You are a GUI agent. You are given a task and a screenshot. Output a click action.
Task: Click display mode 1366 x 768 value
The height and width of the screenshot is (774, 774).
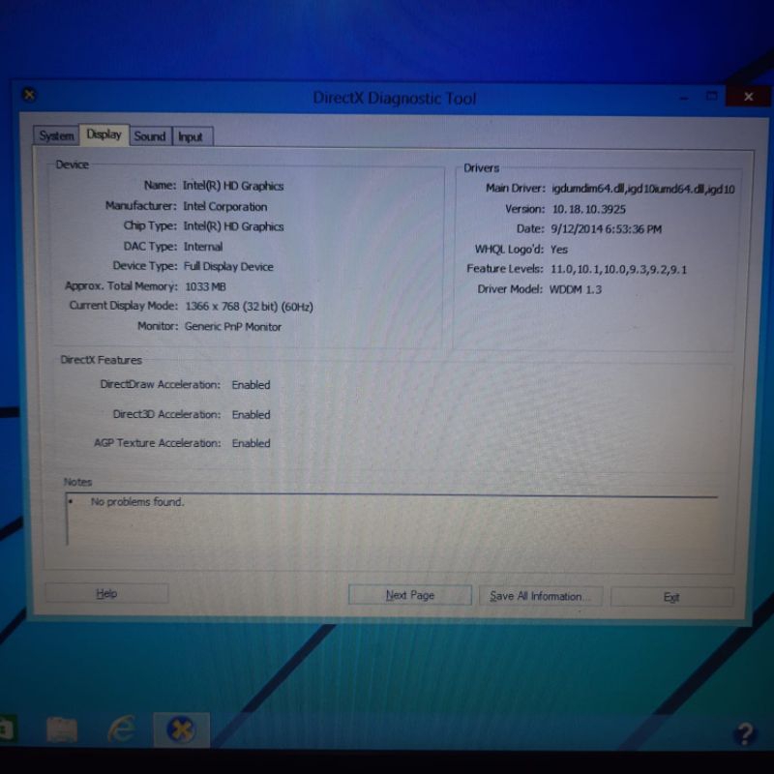point(249,307)
